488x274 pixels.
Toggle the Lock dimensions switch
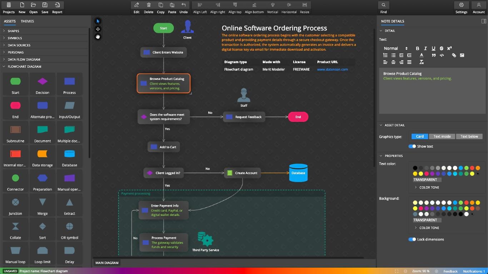(412, 239)
